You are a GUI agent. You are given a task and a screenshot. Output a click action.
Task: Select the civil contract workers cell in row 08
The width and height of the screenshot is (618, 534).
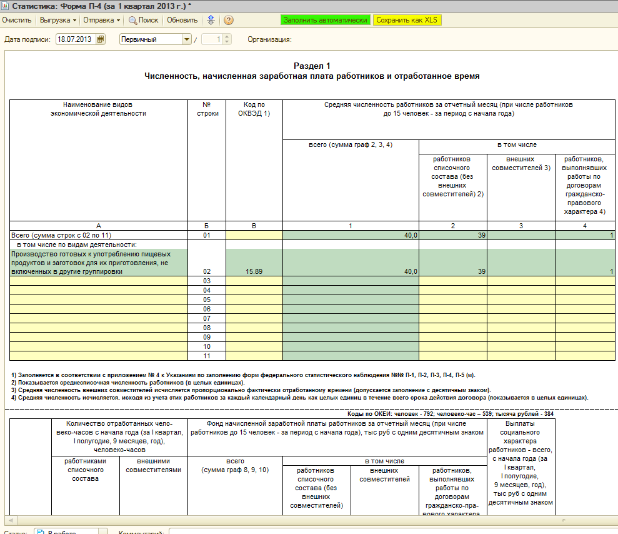coord(585,328)
